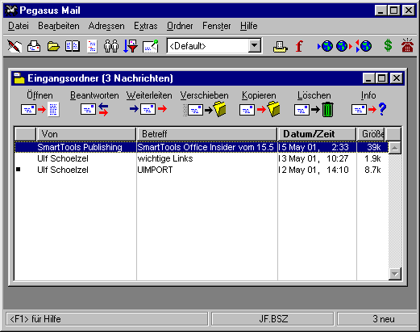This screenshot has width=420, height=332.
Task: Click the Pegasus Mail title bar logo
Action: 11,11
